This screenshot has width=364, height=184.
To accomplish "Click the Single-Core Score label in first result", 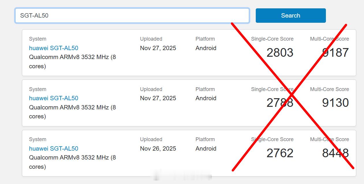I will point(272,39).
